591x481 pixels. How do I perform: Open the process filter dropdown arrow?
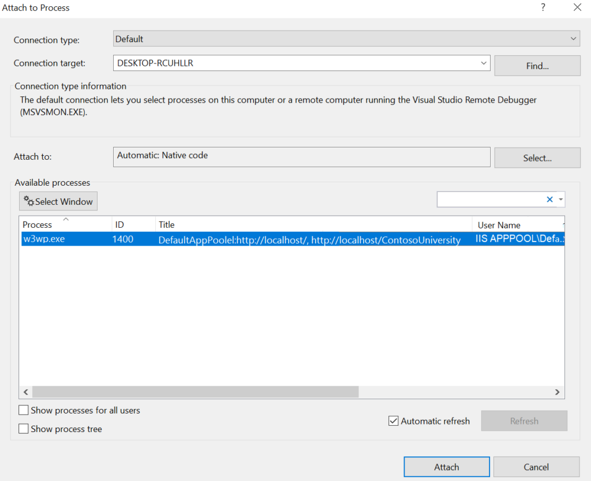[x=560, y=200]
